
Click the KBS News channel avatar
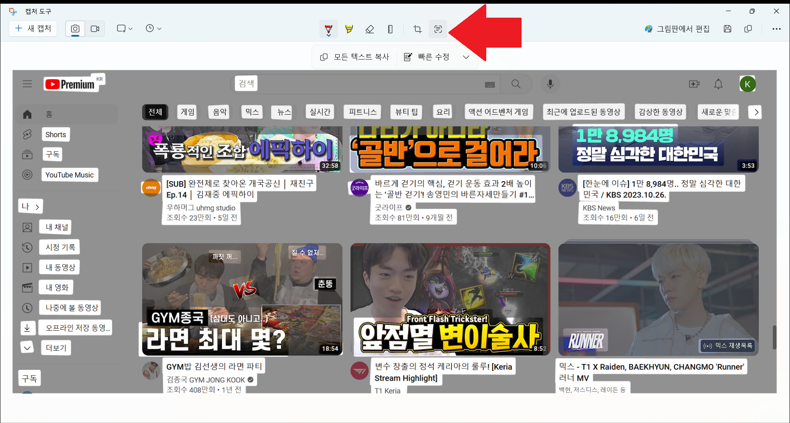568,188
